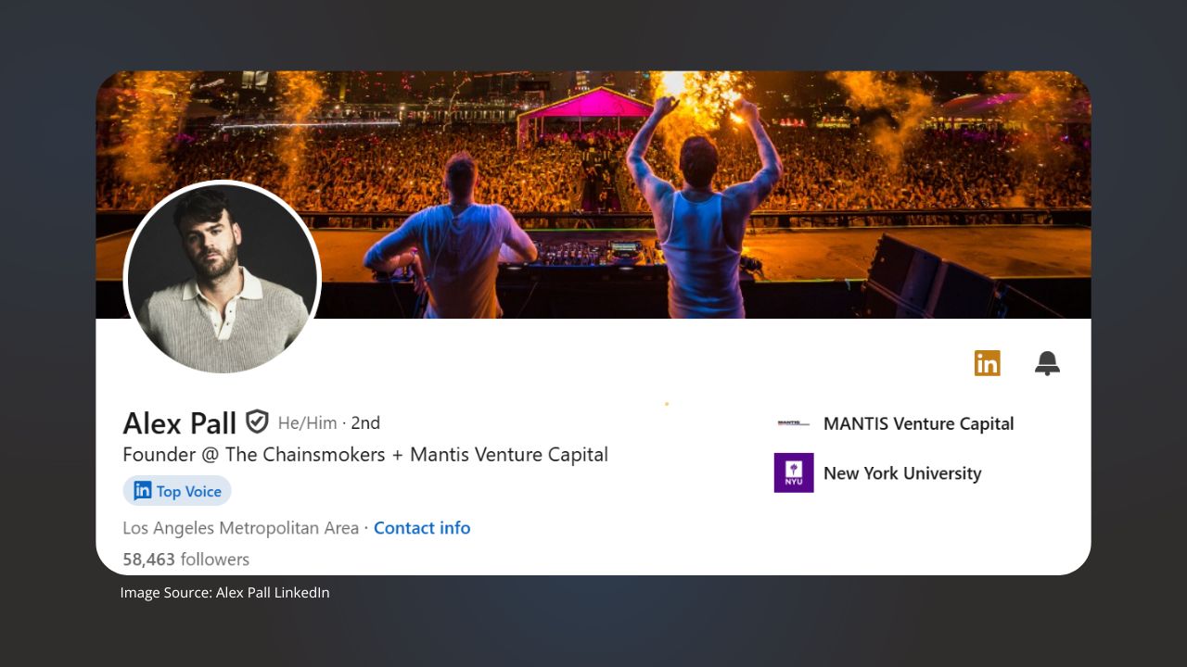Click the notification bell icon
This screenshot has width=1187, height=667.
(x=1047, y=363)
